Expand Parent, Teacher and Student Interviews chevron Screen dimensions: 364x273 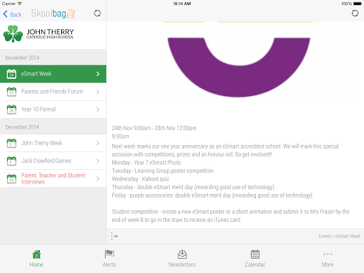(98, 178)
